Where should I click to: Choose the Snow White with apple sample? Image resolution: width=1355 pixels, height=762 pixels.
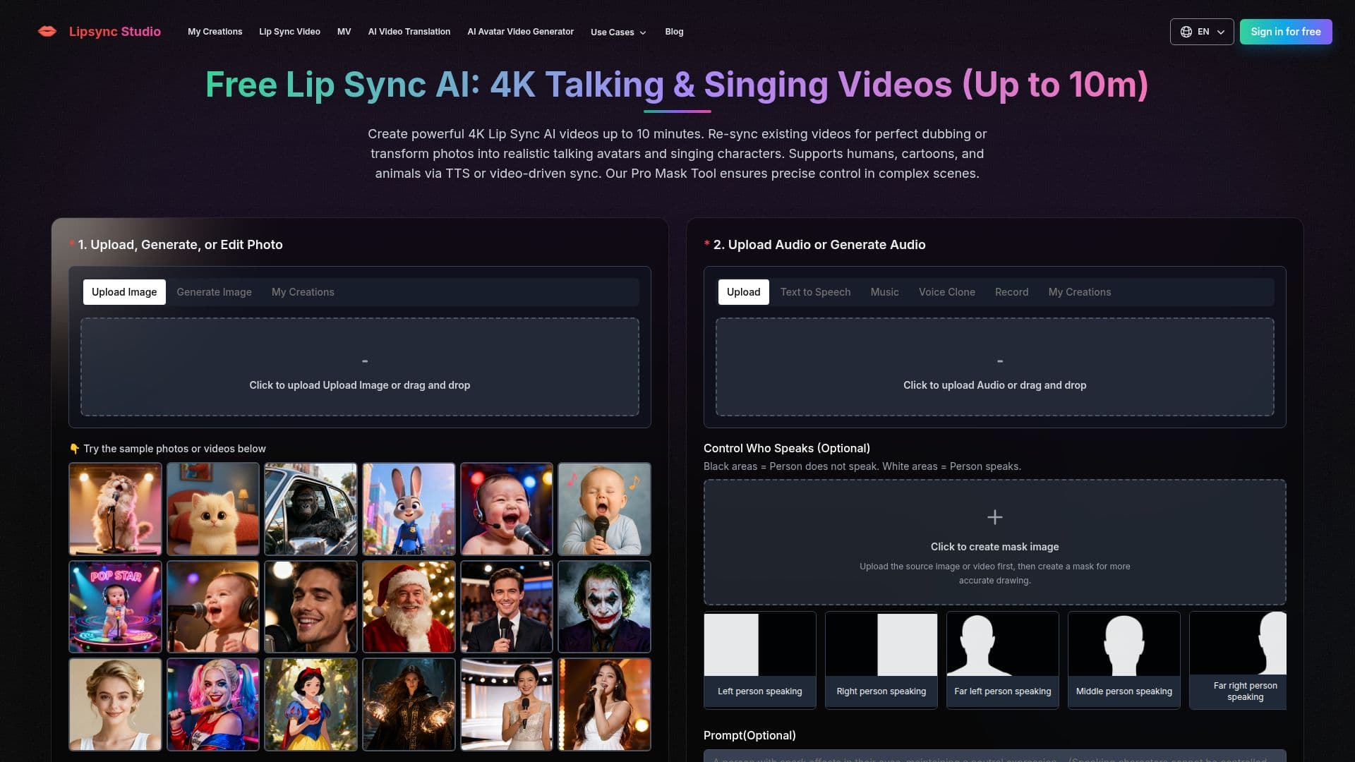point(311,704)
